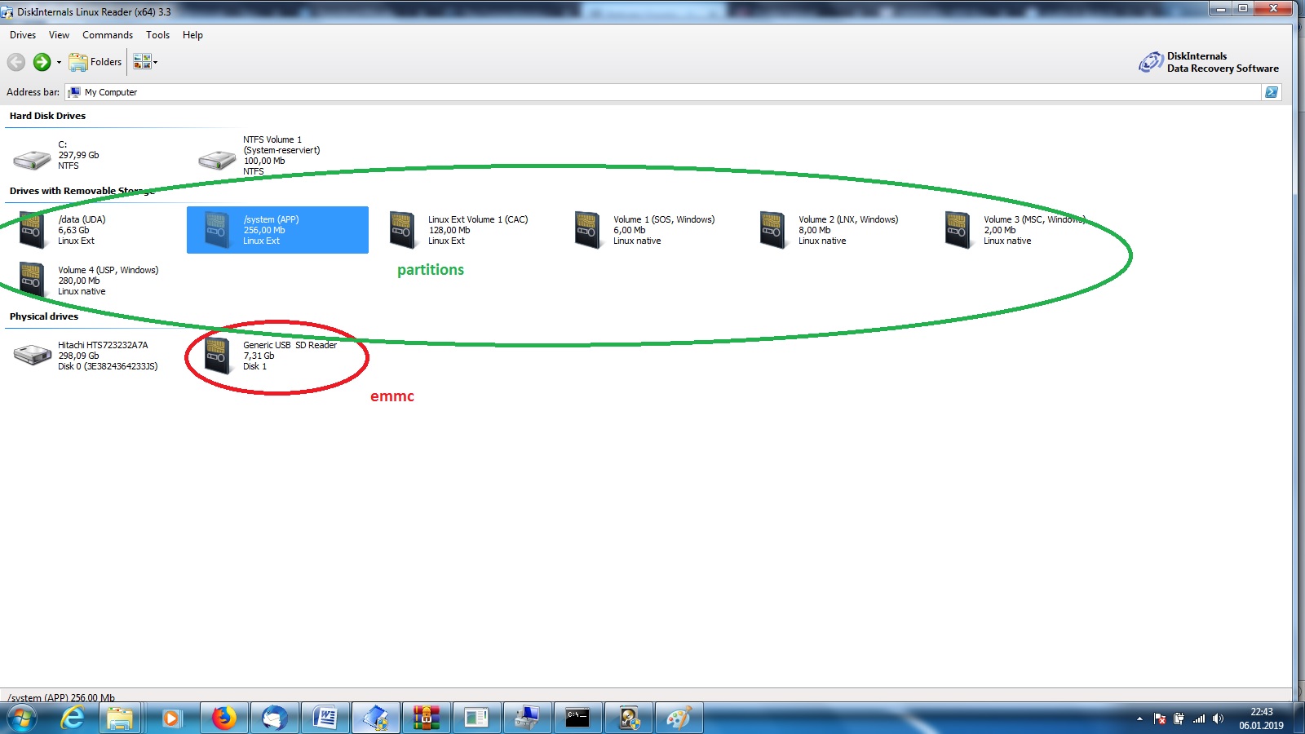Open the Forward history dropdown arrow
Image resolution: width=1305 pixels, height=734 pixels.
pos(59,62)
